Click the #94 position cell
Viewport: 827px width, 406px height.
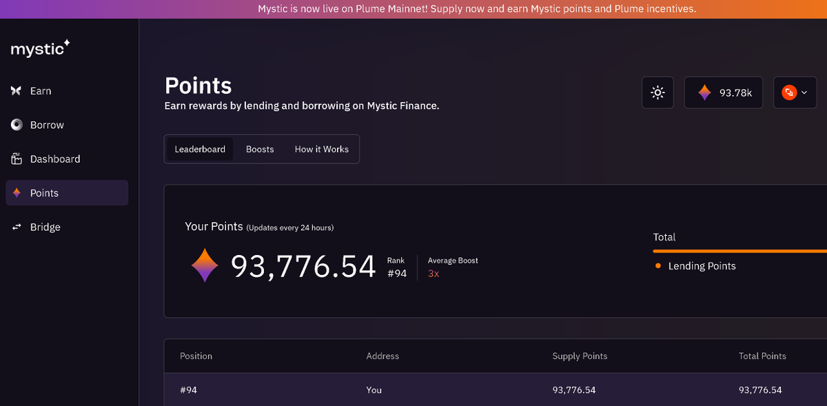pos(188,390)
